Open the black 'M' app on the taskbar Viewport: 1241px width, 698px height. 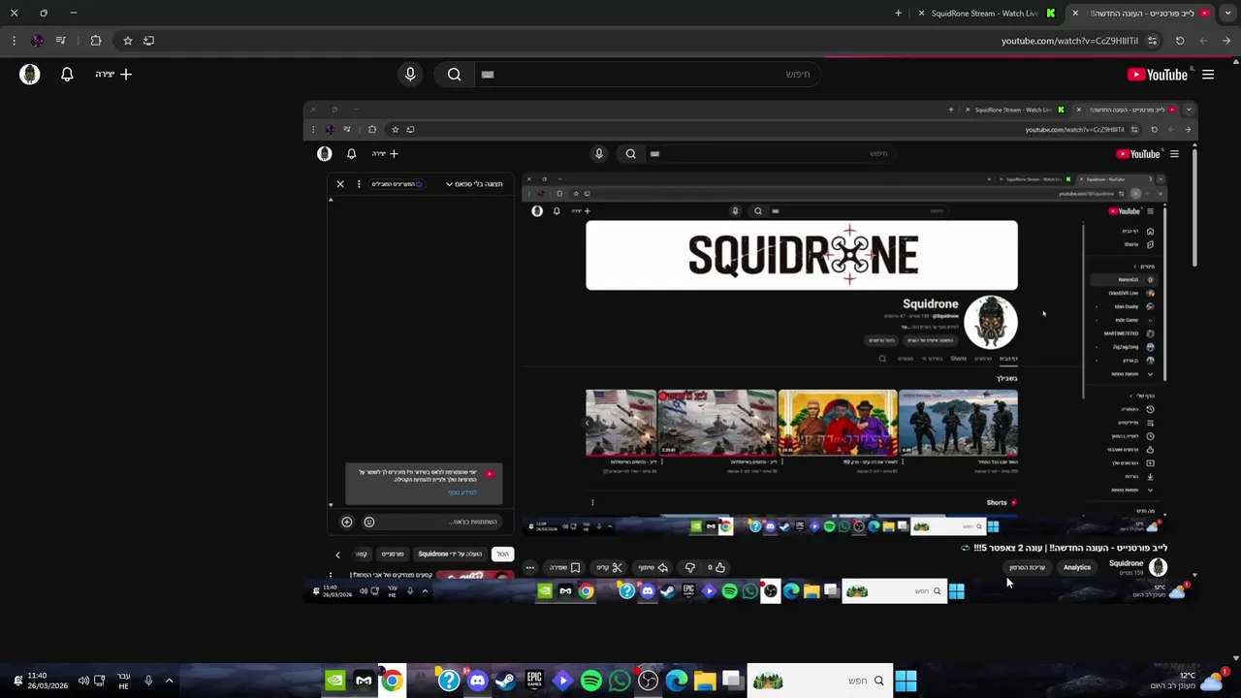click(364, 681)
